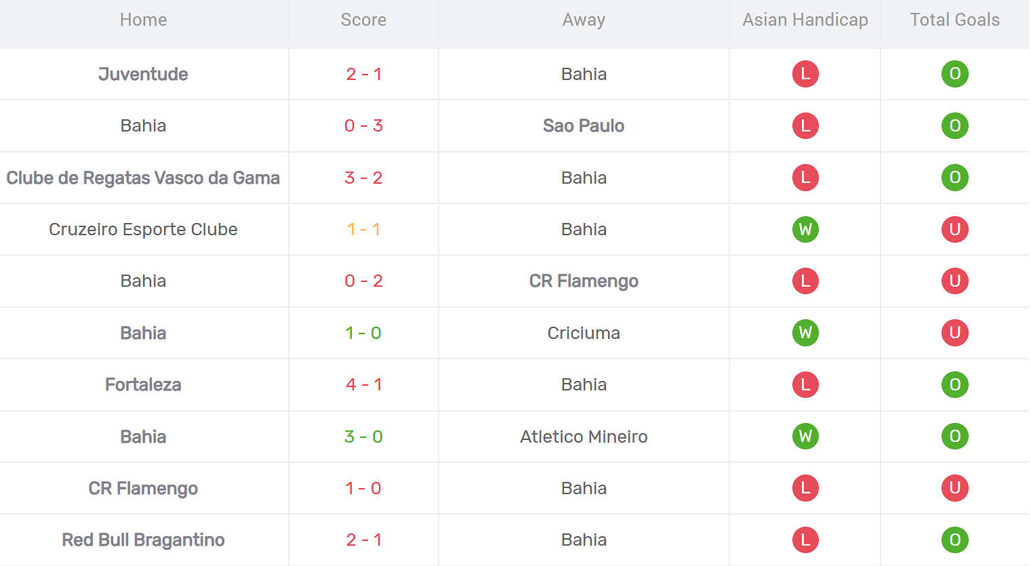Open the Sao Paulo away team link
1031x566 pixels.
click(584, 125)
